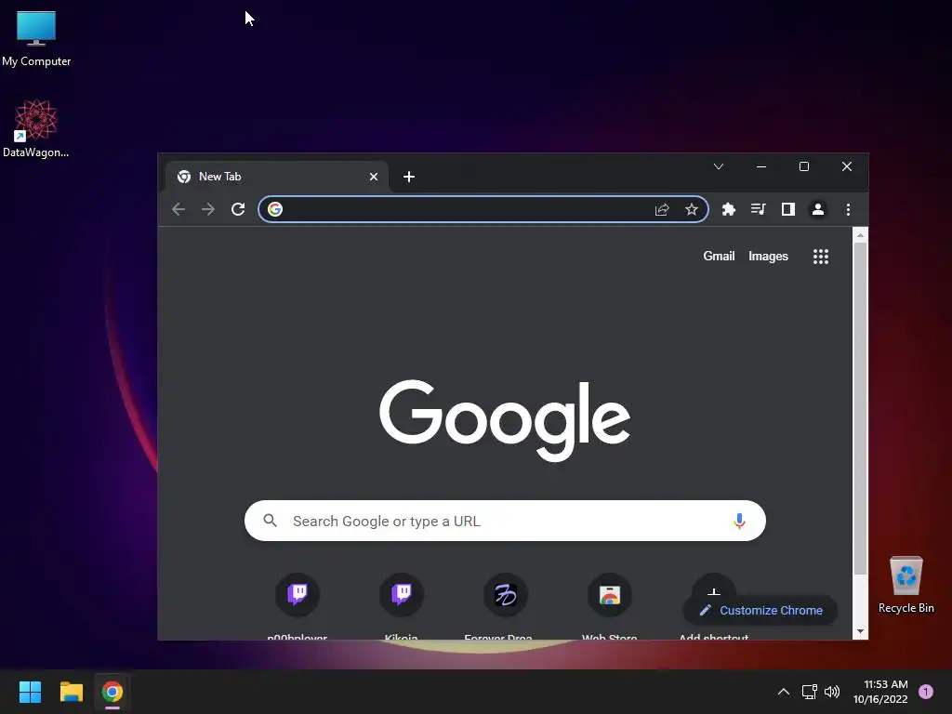
Task: Open the Chrome Extensions puzzle icon
Action: tap(729, 209)
